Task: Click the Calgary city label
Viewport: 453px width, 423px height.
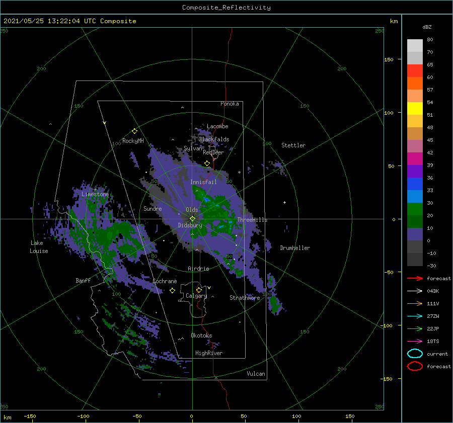Action: point(196,296)
